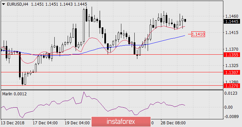
Task: Click the 1.1460 price scale value
Action: [x=232, y=16]
